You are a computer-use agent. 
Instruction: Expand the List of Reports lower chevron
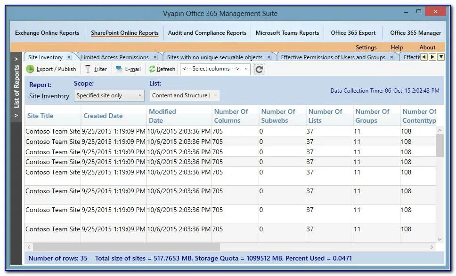(x=16, y=116)
